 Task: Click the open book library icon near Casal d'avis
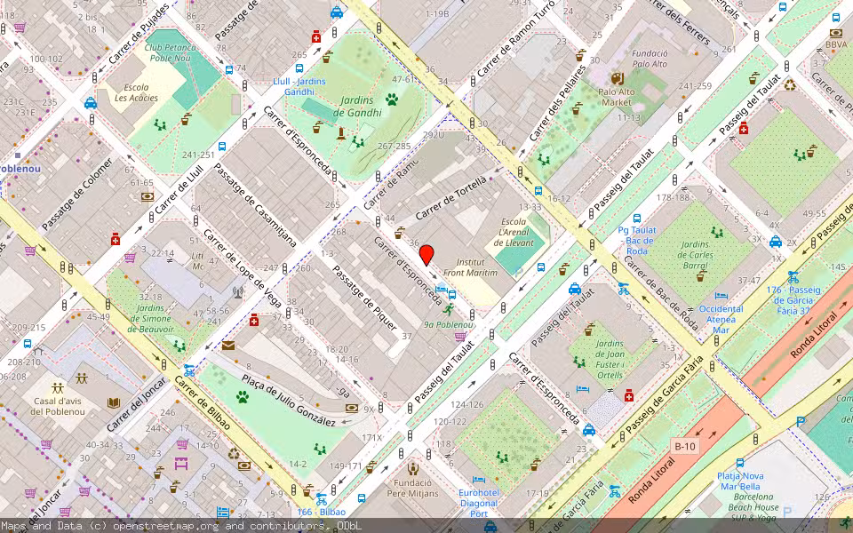113,403
